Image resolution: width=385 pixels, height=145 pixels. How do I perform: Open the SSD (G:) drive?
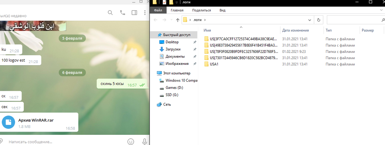coord(172,95)
